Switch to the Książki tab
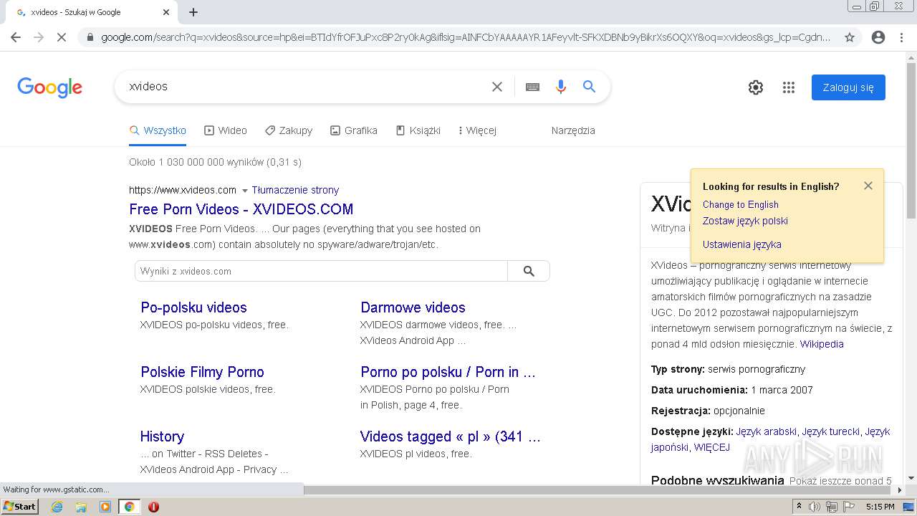 click(x=418, y=130)
